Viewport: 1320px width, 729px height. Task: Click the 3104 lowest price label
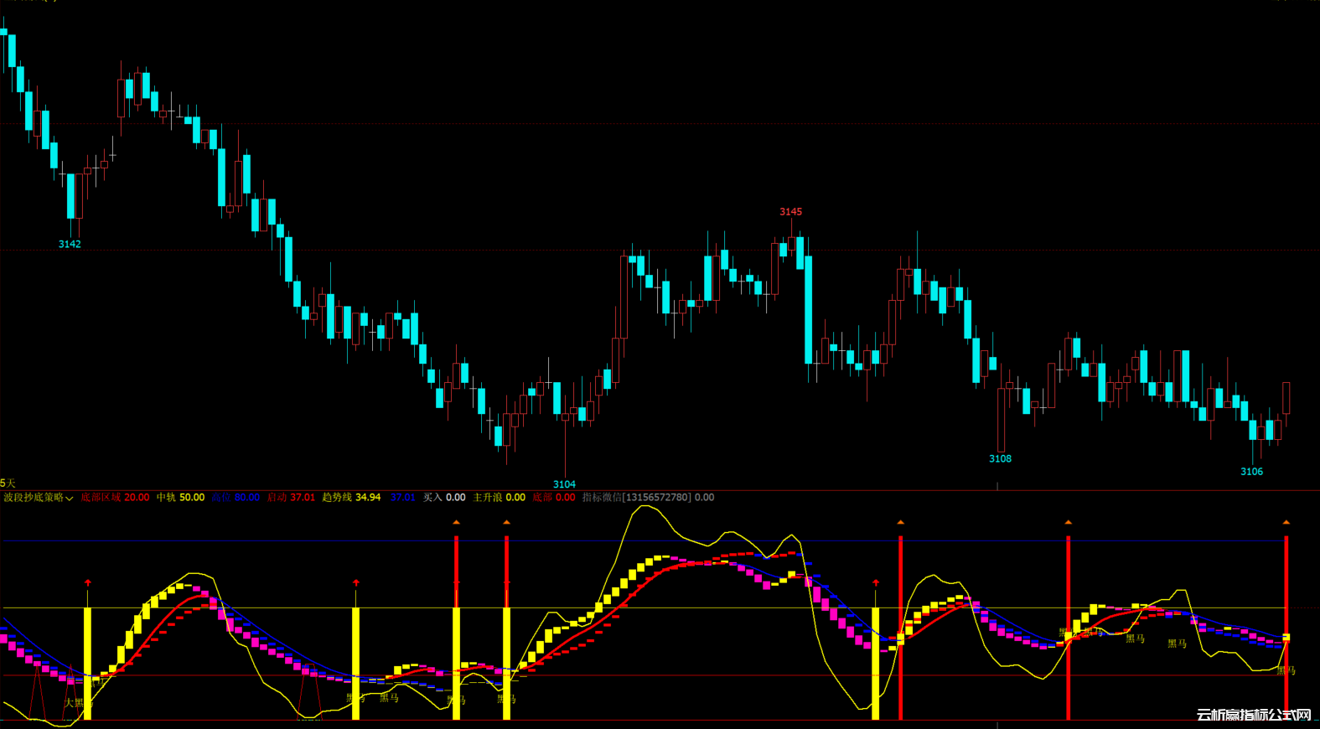564,484
